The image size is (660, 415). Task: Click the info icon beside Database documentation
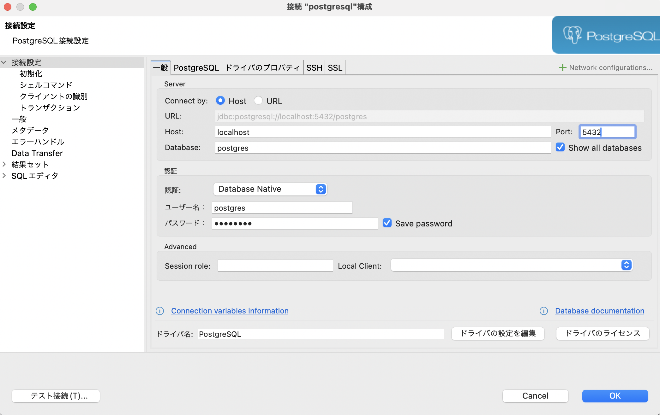pos(543,311)
